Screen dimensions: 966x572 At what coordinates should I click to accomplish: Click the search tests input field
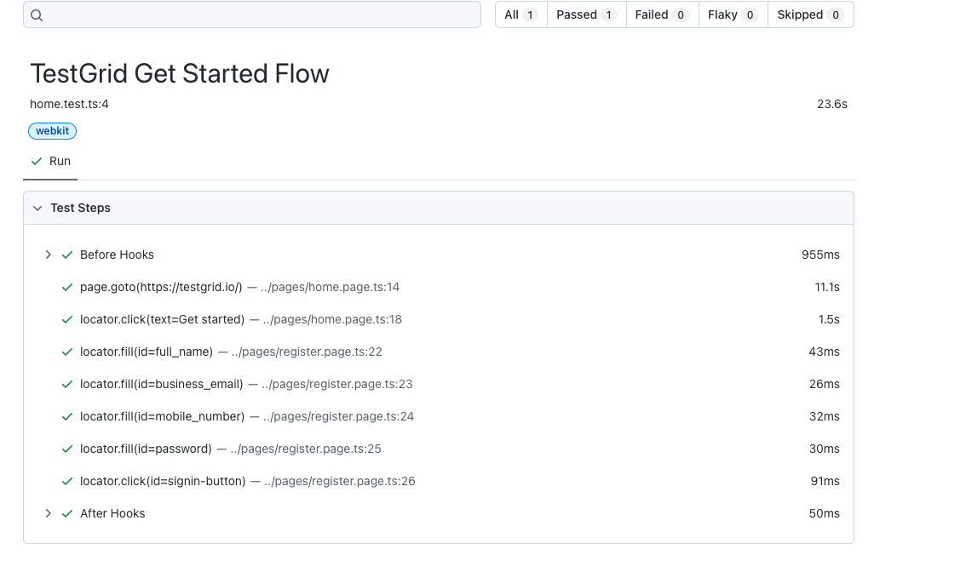(256, 14)
